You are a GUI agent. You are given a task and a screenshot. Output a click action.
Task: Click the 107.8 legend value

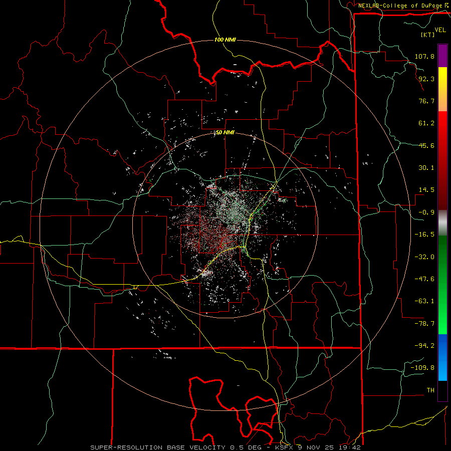(x=424, y=56)
